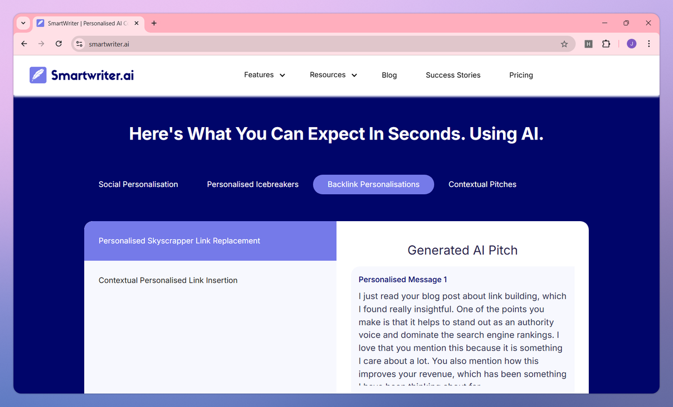This screenshot has height=407, width=673.
Task: Expand the Resources dropdown menu
Action: click(x=333, y=74)
